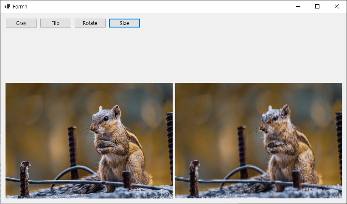
Task: Click the original squirrel picture on left
Action: pyautogui.click(x=89, y=141)
